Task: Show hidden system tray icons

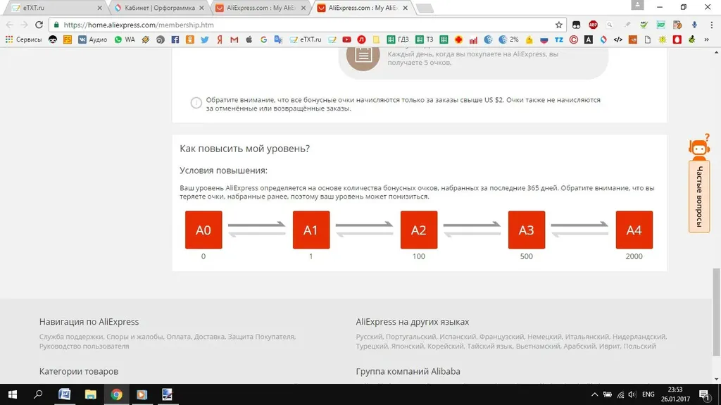Action: (x=594, y=394)
